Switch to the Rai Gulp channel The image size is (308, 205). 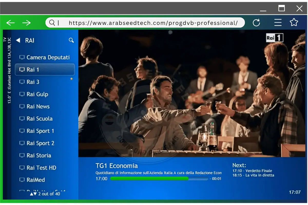[37, 94]
